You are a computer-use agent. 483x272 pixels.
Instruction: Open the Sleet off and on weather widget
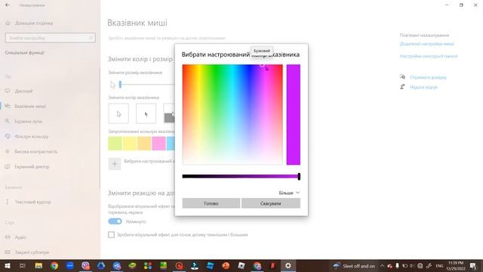354,265
